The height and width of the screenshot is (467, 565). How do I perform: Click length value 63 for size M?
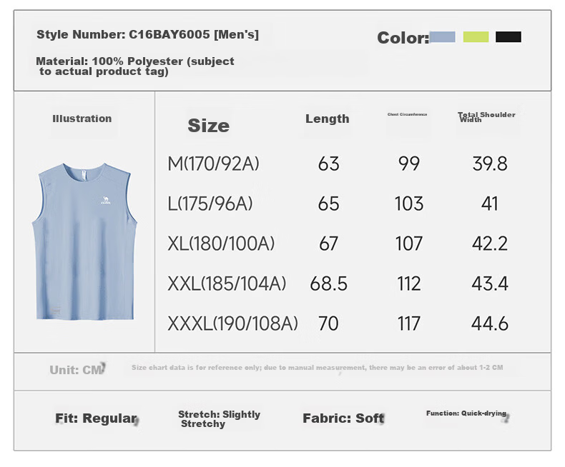point(328,164)
